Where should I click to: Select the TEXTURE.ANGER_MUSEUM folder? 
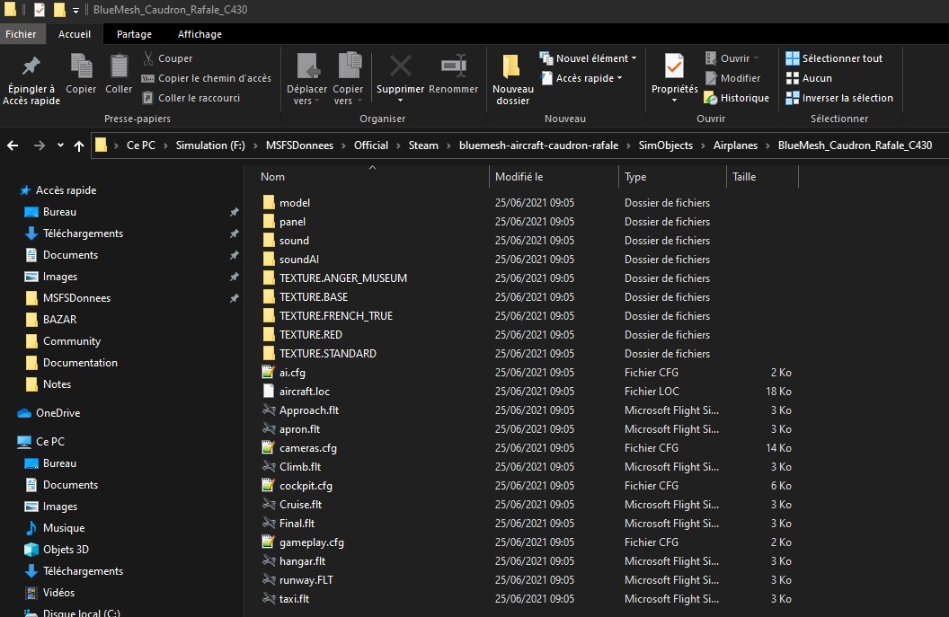coord(343,278)
